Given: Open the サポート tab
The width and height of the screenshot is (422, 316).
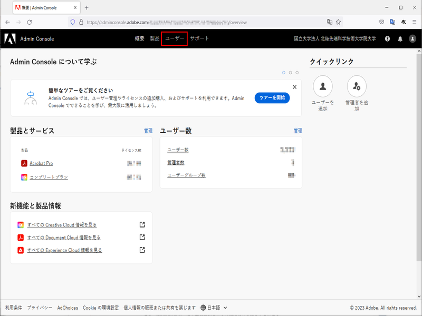Looking at the screenshot, I should coord(199,38).
